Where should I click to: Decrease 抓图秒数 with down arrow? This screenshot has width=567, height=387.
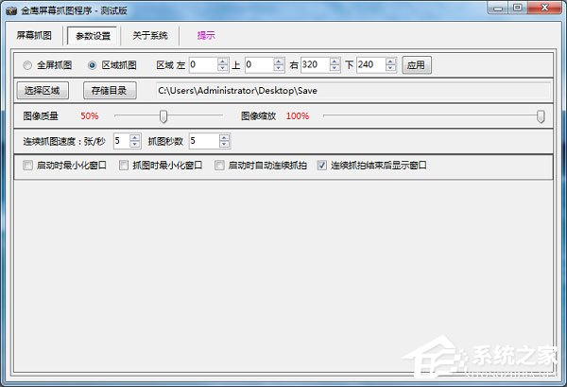(x=224, y=145)
